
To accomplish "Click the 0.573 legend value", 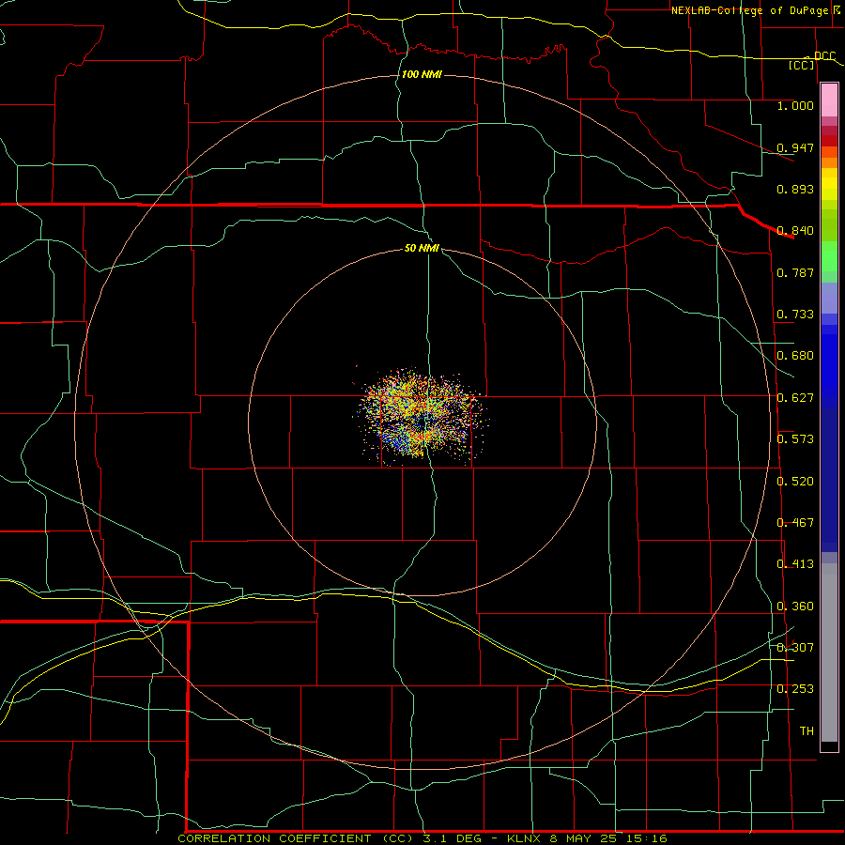I will pos(795,439).
